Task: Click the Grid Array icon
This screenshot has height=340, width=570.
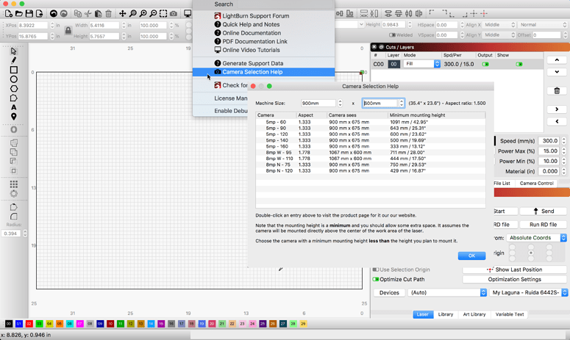Action: coord(14,184)
